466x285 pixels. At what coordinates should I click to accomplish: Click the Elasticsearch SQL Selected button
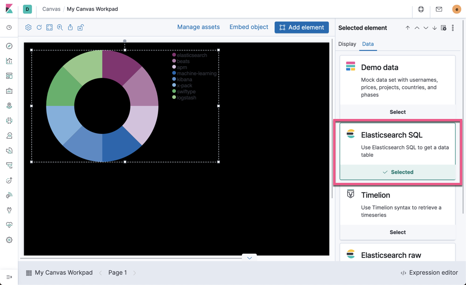[398, 172]
